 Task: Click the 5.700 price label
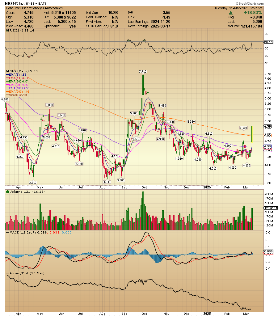134,113
